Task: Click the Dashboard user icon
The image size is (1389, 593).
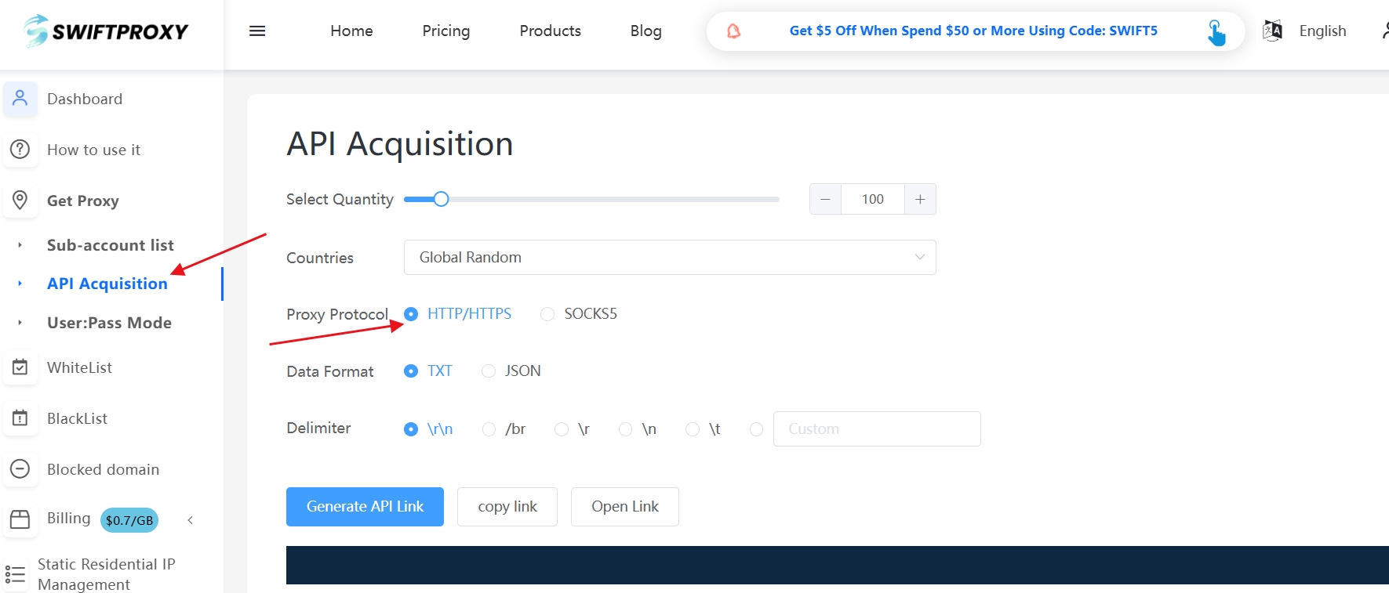Action: (x=20, y=99)
